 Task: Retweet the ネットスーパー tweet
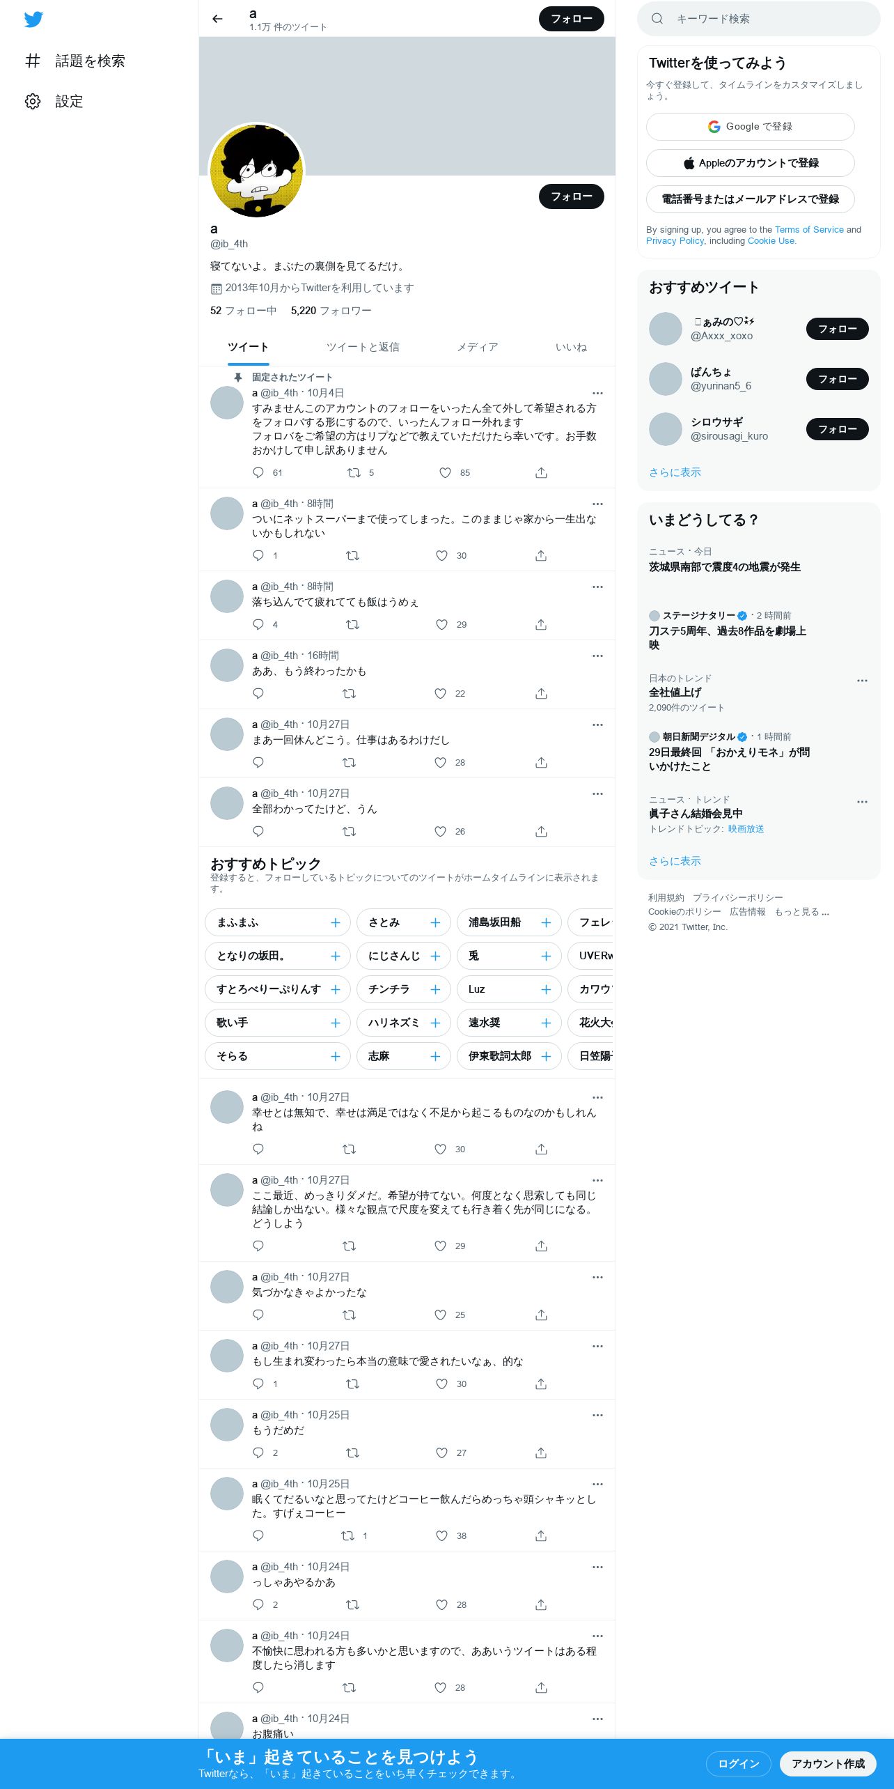tap(352, 555)
